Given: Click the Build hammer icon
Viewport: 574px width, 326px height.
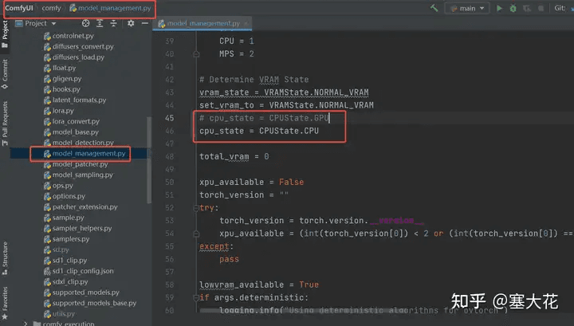Looking at the screenshot, I should [434, 8].
